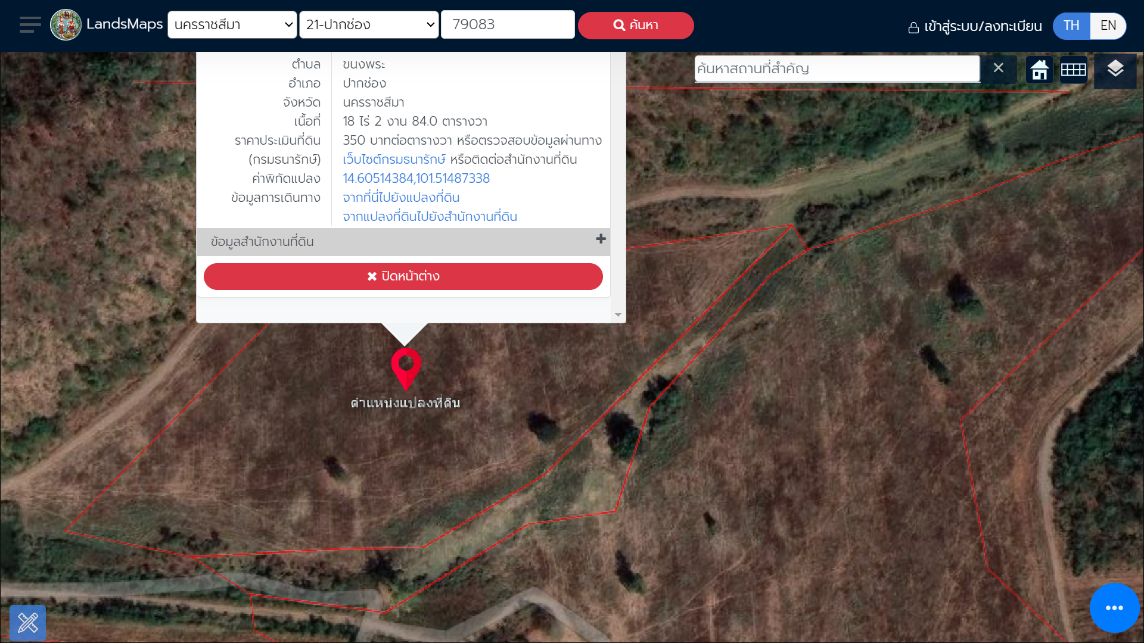
Task: Open the map layers icon
Action: tap(1115, 69)
